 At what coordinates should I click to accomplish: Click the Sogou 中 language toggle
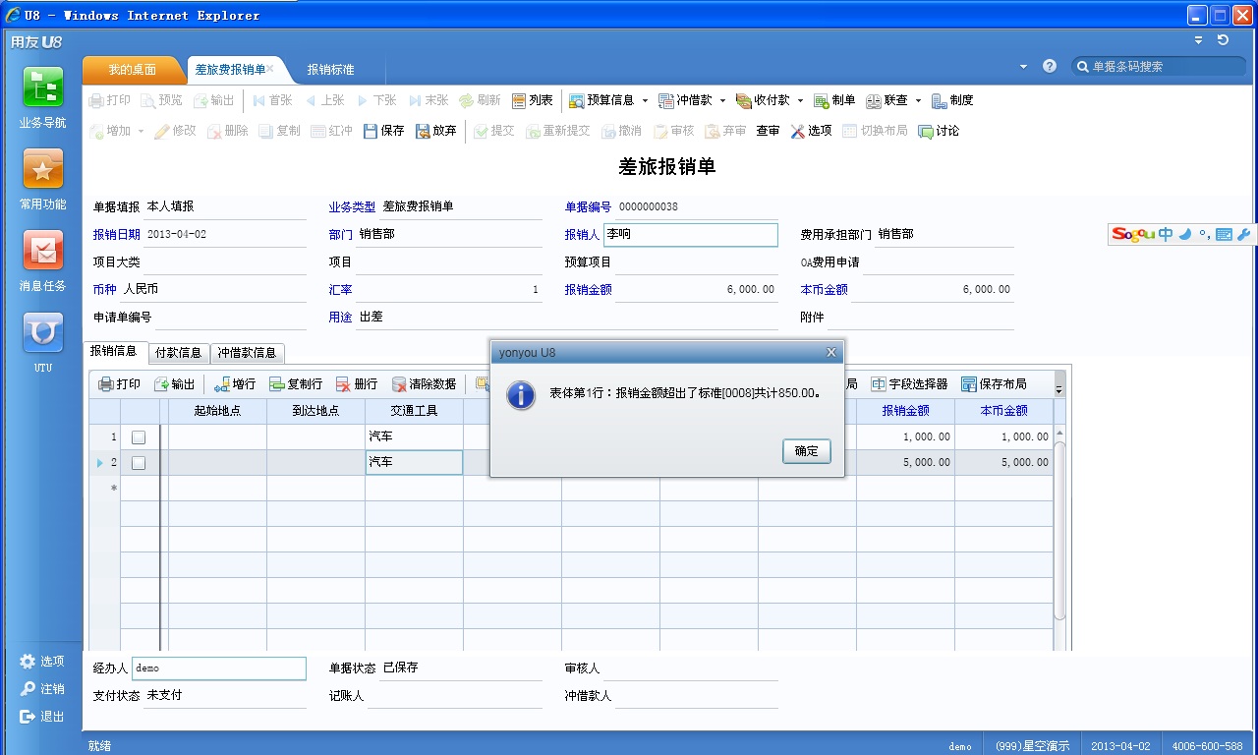pos(1166,234)
